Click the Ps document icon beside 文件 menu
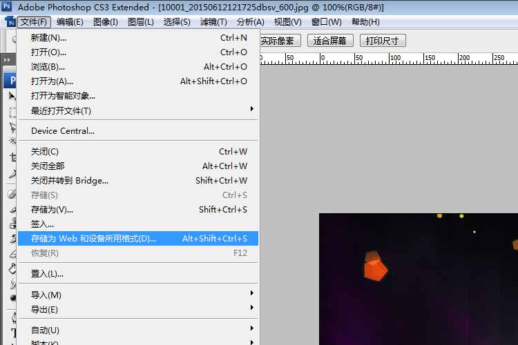 click(x=9, y=22)
